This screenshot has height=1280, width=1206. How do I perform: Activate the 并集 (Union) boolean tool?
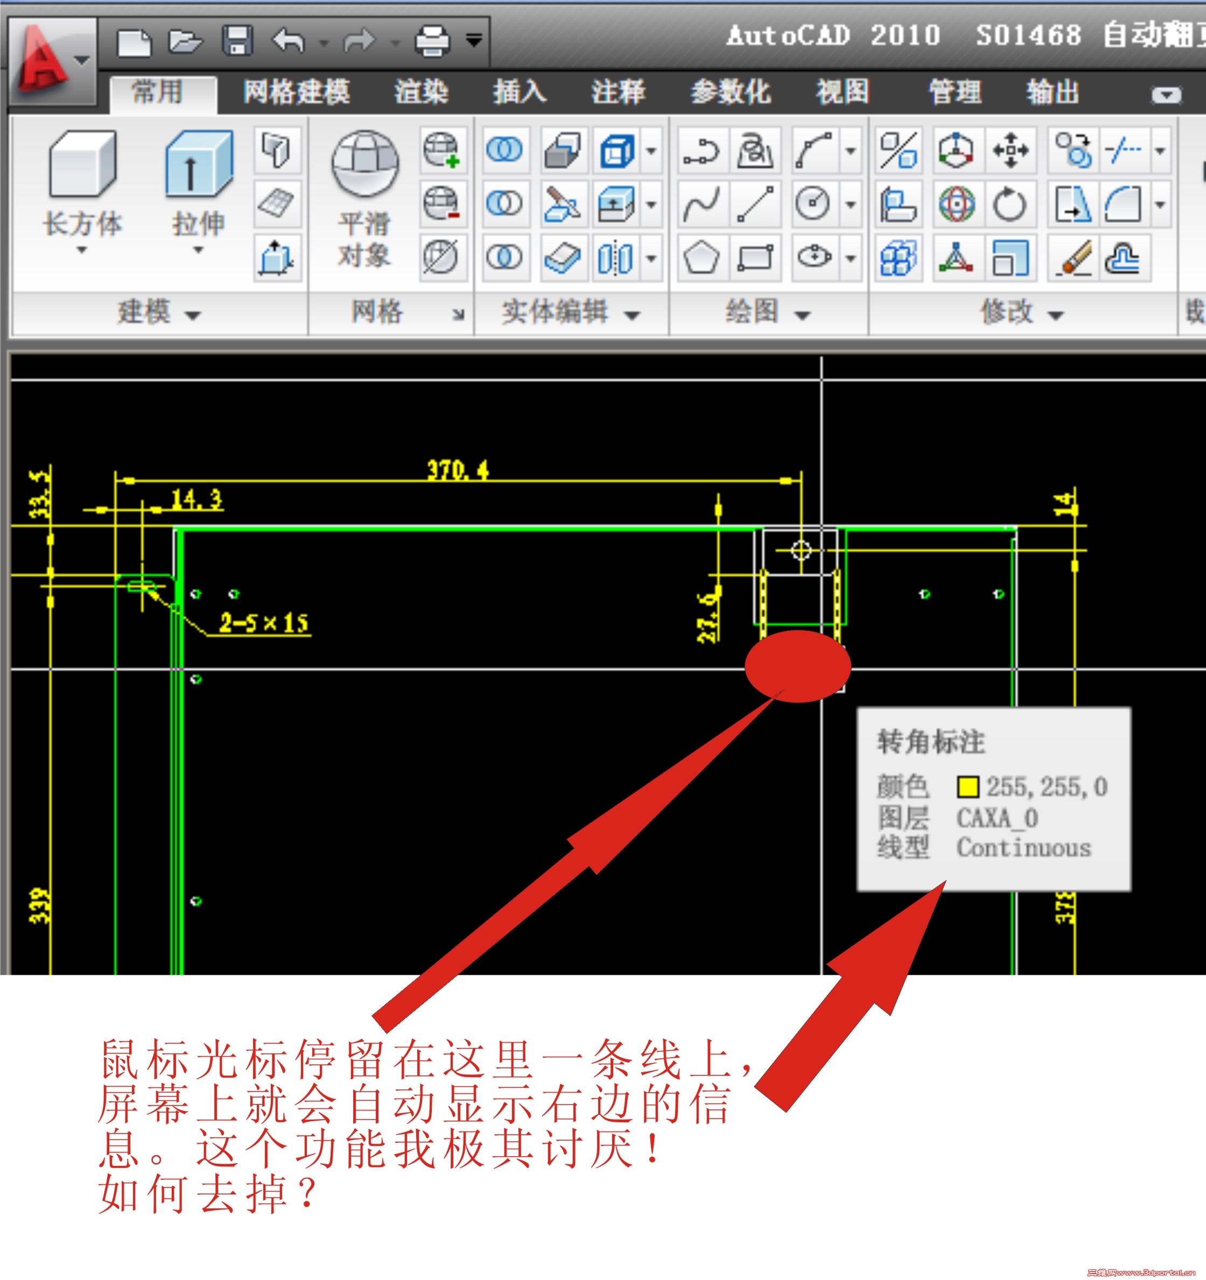tap(507, 150)
